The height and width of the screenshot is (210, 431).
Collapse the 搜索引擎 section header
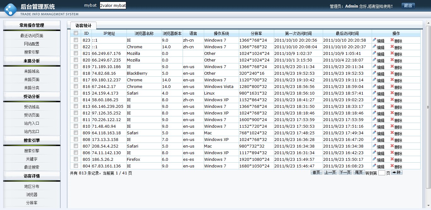[32, 141]
